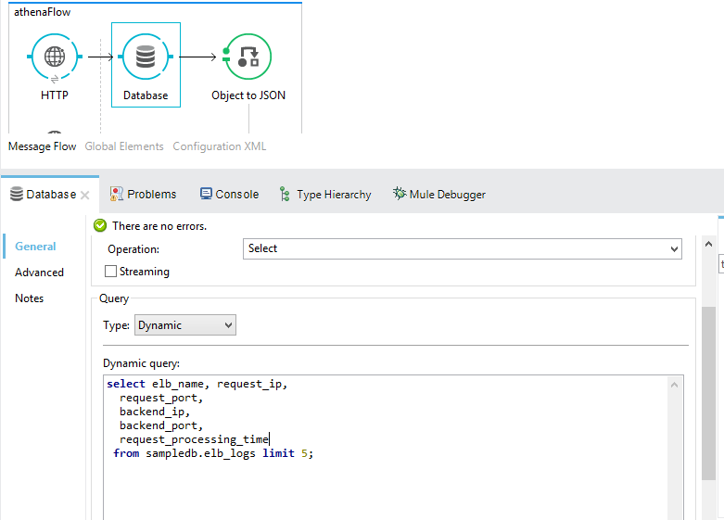Open the Operation dropdown showing Select
This screenshot has width=724, height=520.
click(x=463, y=248)
